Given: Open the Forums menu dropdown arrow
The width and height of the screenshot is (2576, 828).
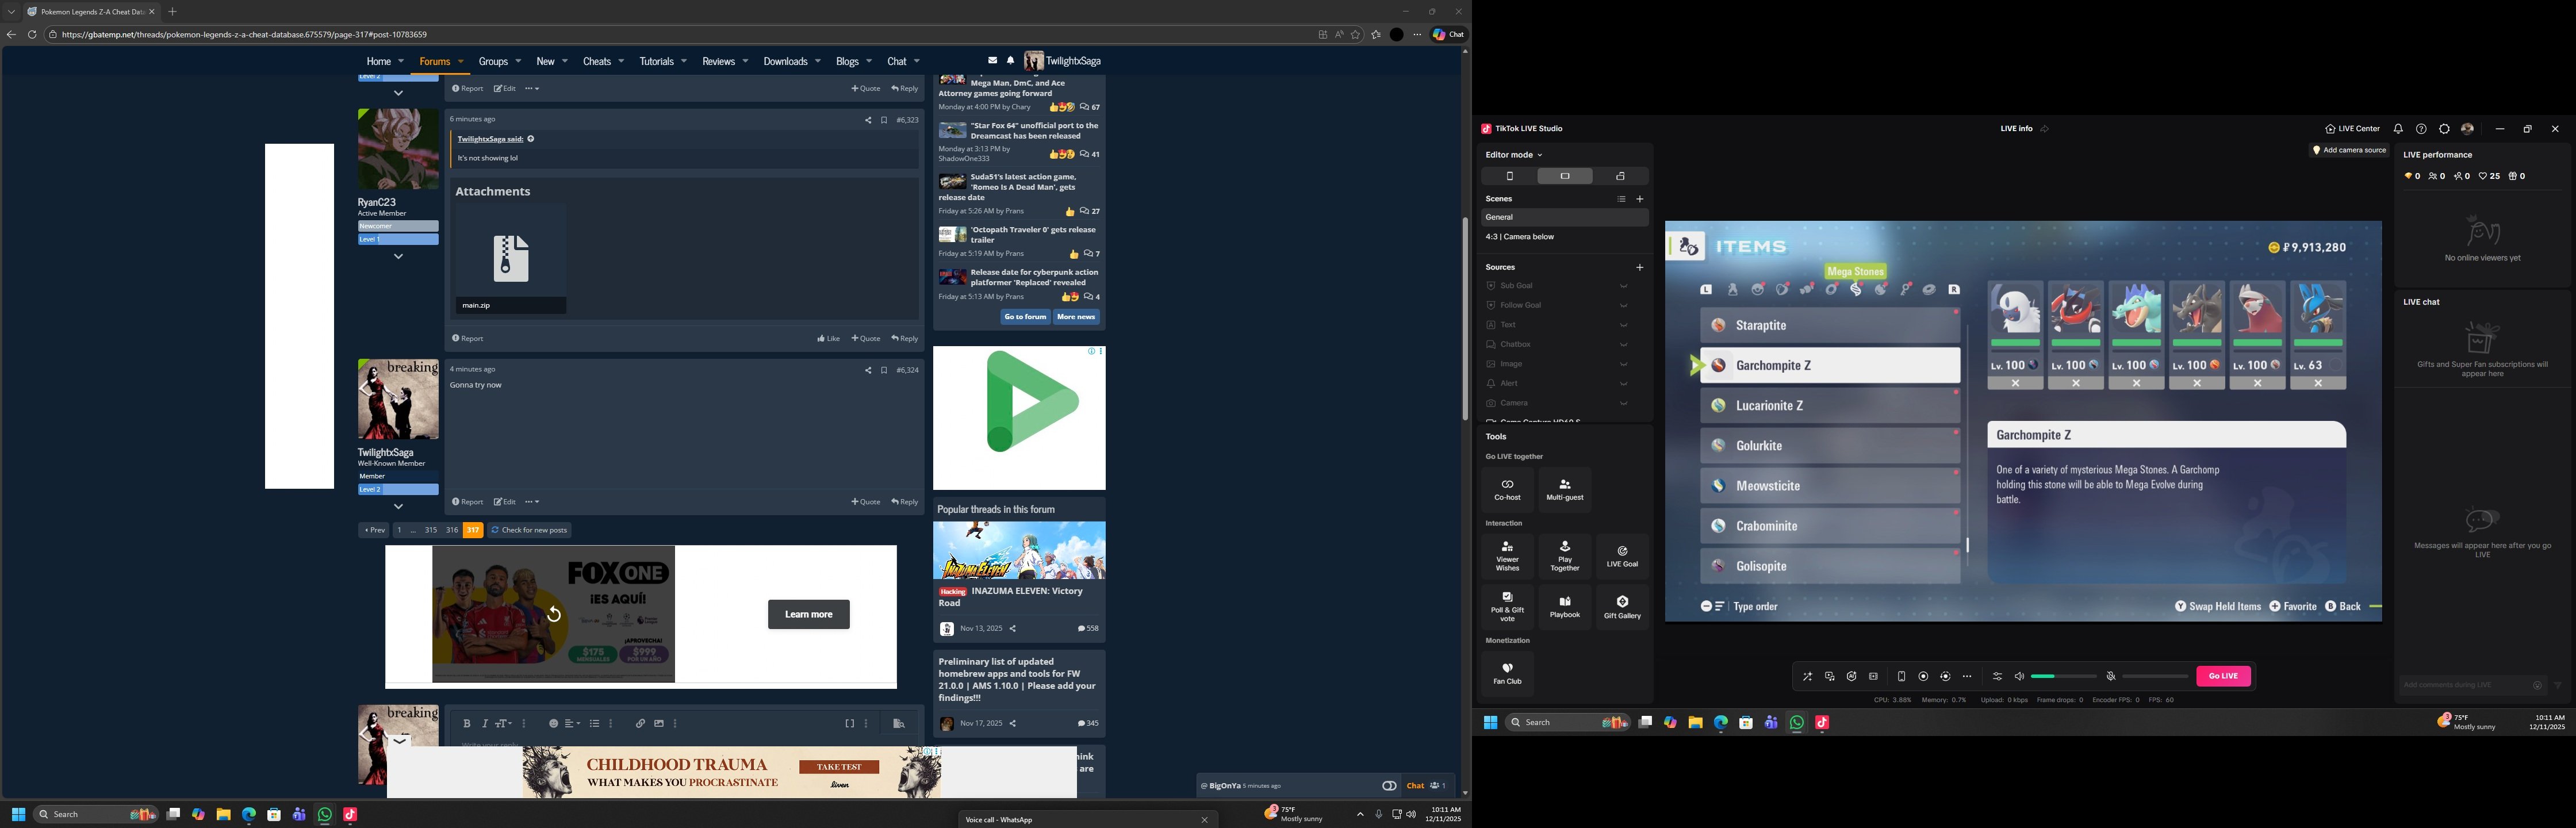Looking at the screenshot, I should pos(461,61).
